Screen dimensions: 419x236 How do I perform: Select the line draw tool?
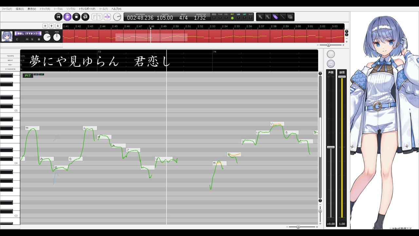pyautogui.click(x=282, y=17)
